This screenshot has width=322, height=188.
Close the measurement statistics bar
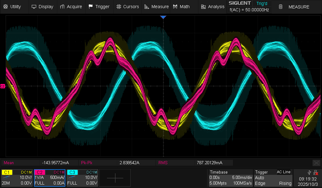316,163
